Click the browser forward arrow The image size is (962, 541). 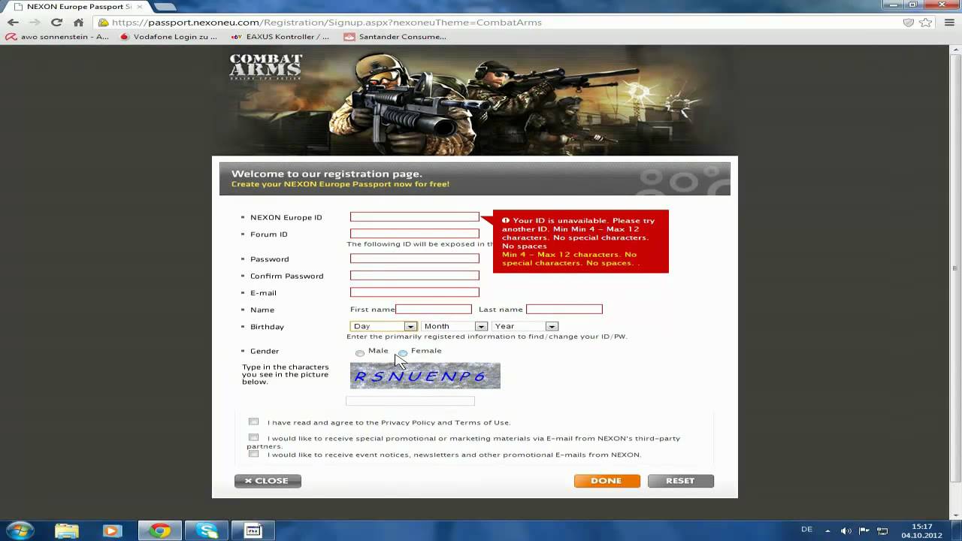35,23
